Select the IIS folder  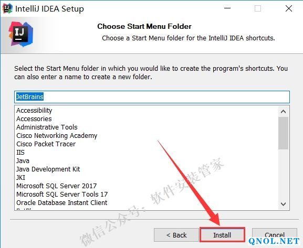(20, 153)
